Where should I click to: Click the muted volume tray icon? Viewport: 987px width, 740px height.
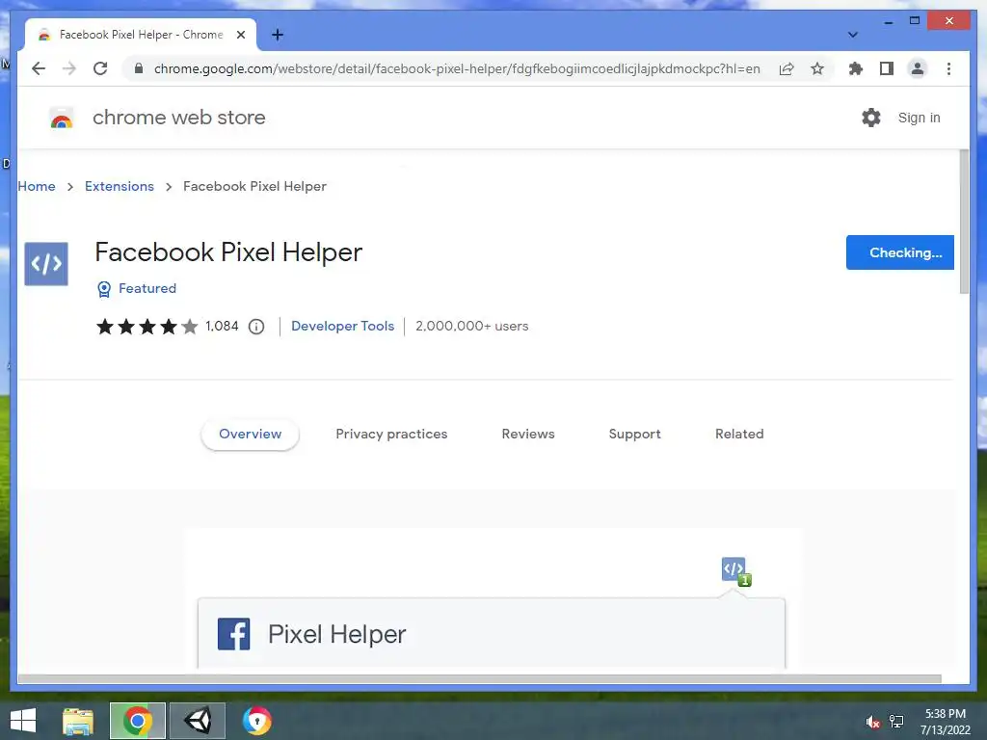(x=872, y=722)
